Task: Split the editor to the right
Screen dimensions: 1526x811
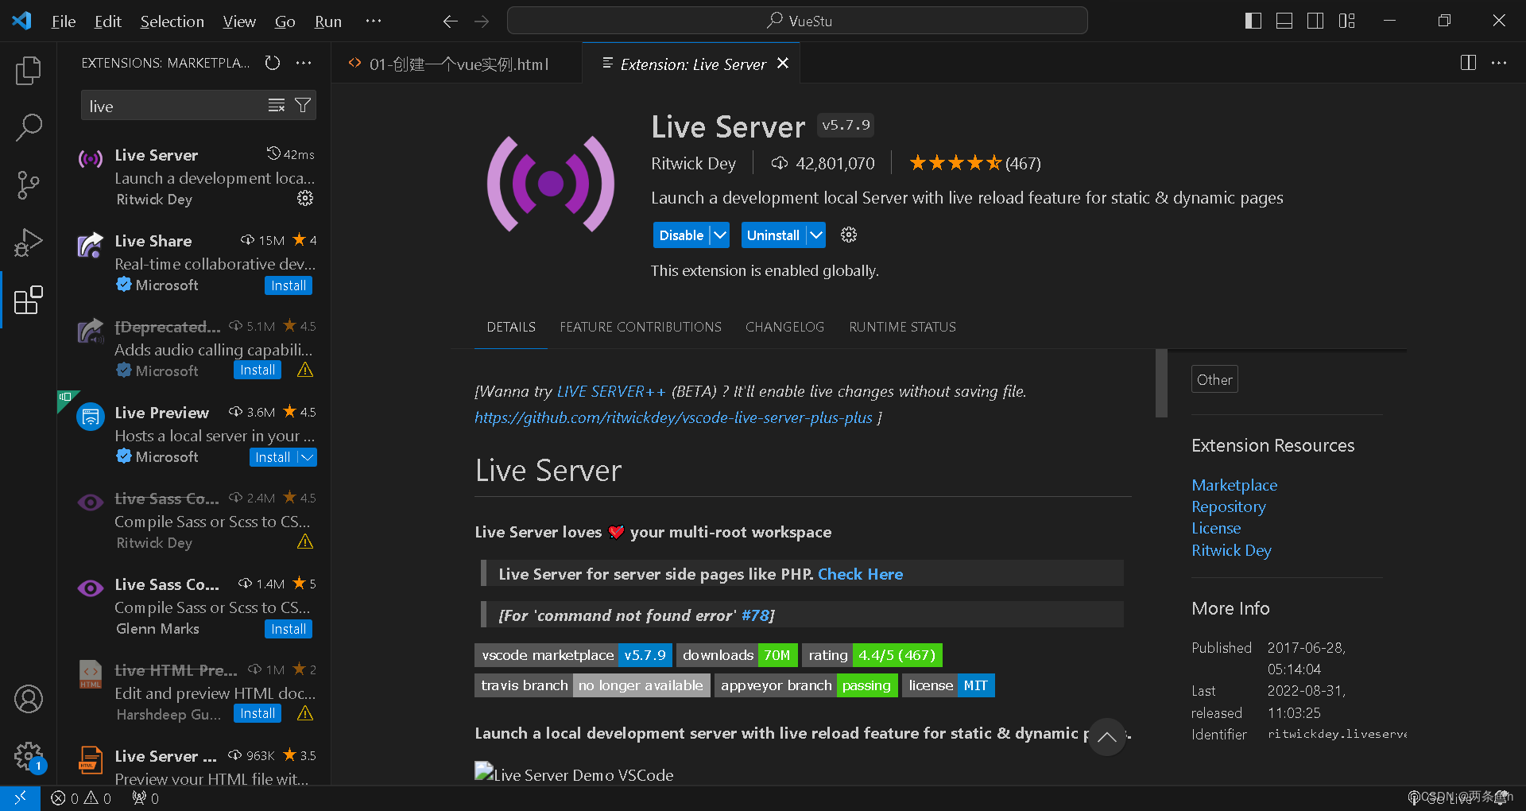Action: (1468, 63)
